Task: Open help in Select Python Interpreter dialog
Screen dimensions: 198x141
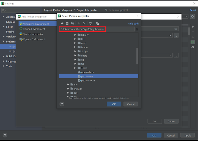Action: 62,104
